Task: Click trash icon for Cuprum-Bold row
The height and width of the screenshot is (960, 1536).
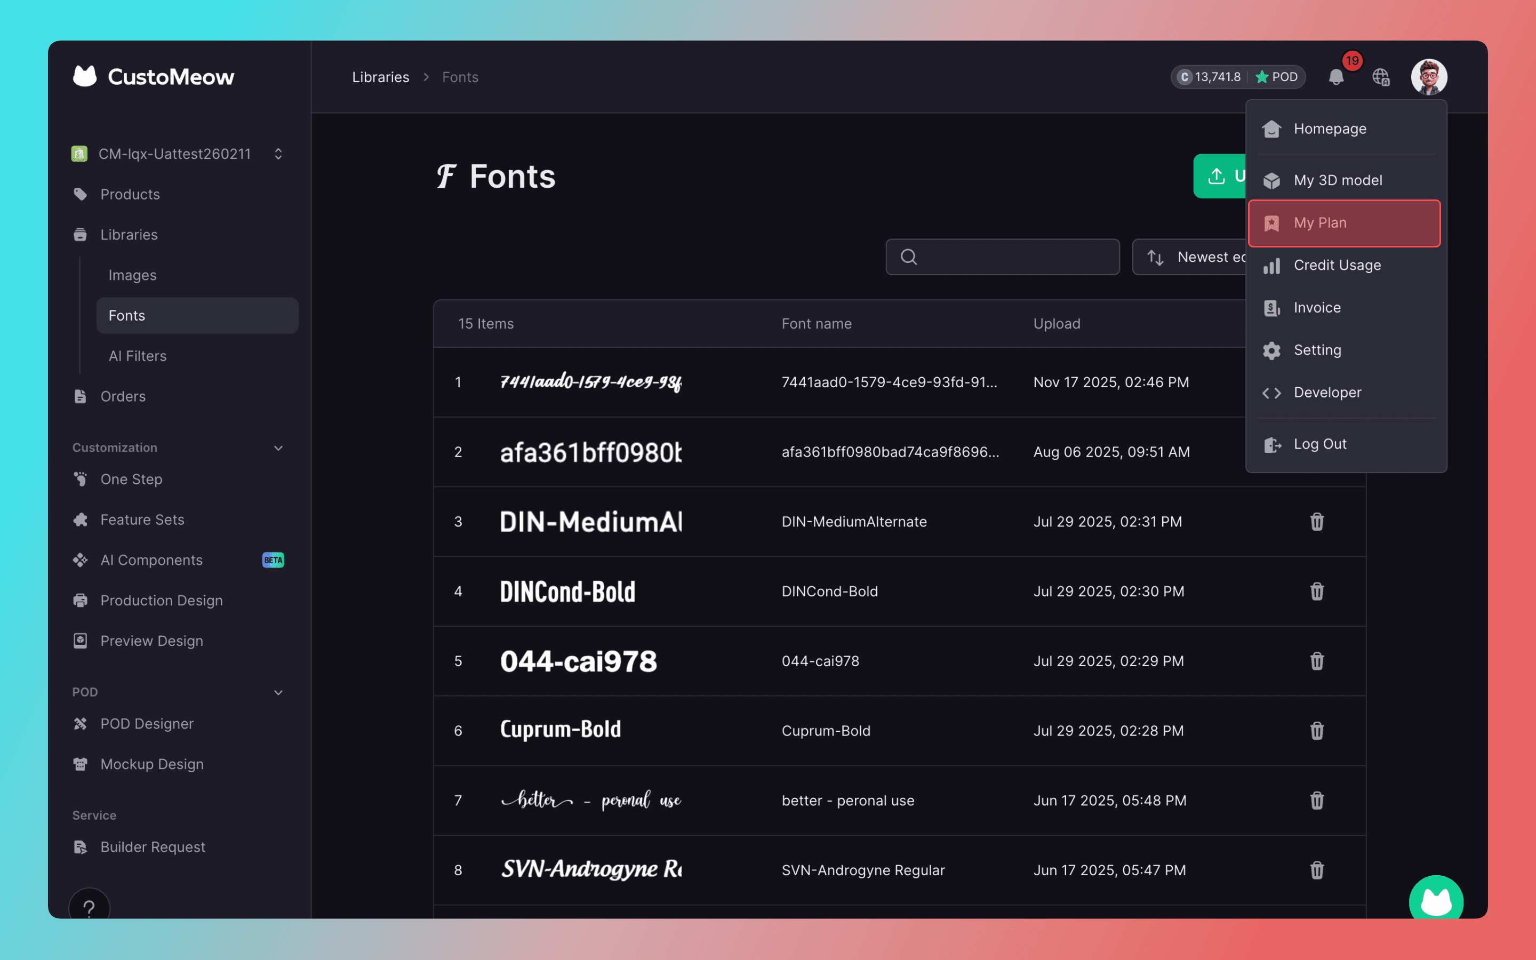Action: click(1316, 731)
